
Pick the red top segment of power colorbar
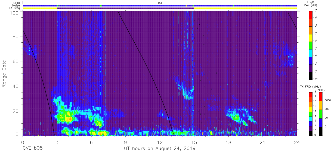[x=311, y=15]
